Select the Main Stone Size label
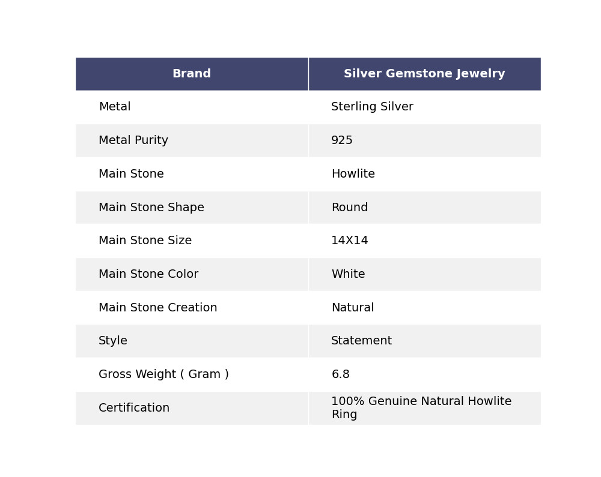The image size is (601, 477). (x=145, y=241)
